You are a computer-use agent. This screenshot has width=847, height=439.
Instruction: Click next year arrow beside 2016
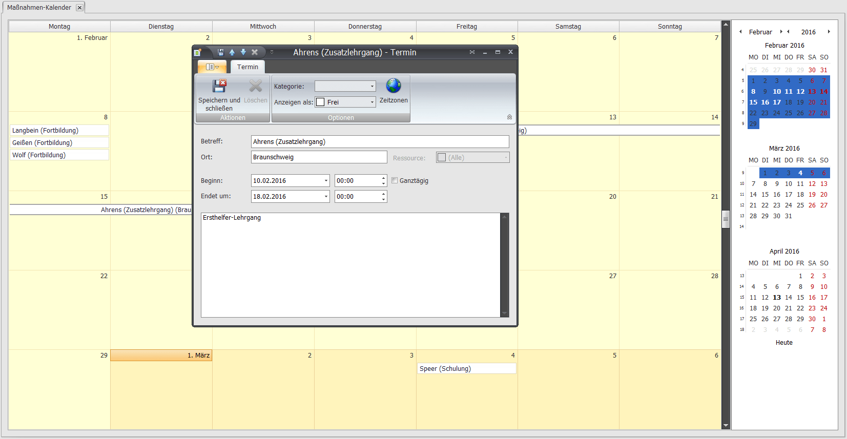[x=829, y=32]
